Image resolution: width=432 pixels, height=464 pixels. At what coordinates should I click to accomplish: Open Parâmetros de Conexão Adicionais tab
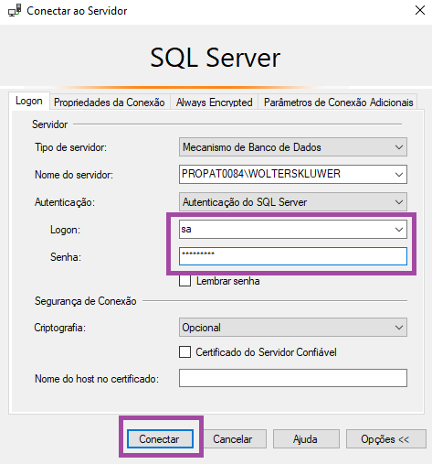coord(338,103)
